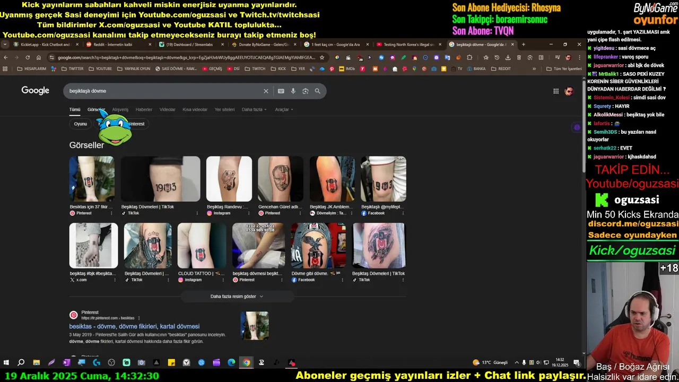
Task: Open the Beşiktaş Randevu Instagram image
Action: click(x=229, y=179)
